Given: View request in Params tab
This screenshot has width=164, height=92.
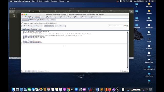Looking at the screenshot, I should point(28,29).
